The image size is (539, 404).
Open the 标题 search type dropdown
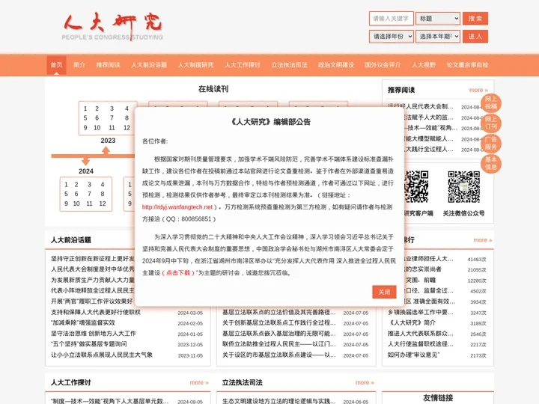tap(438, 19)
